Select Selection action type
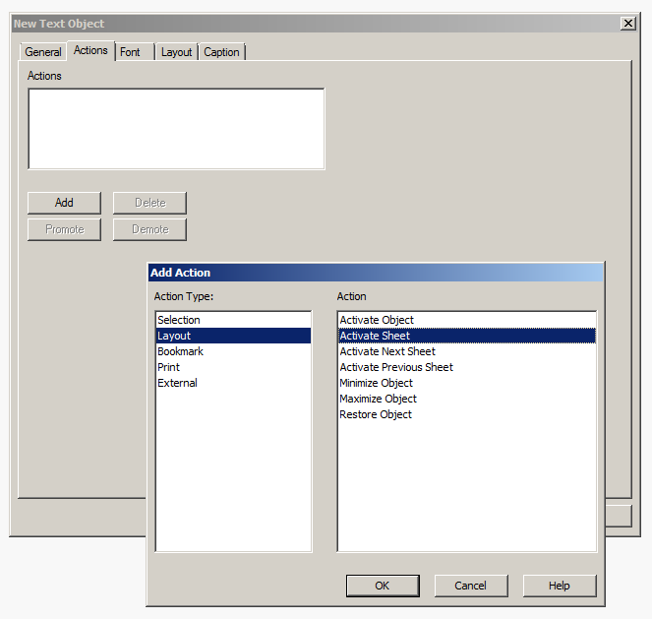652x619 pixels. pyautogui.click(x=233, y=320)
